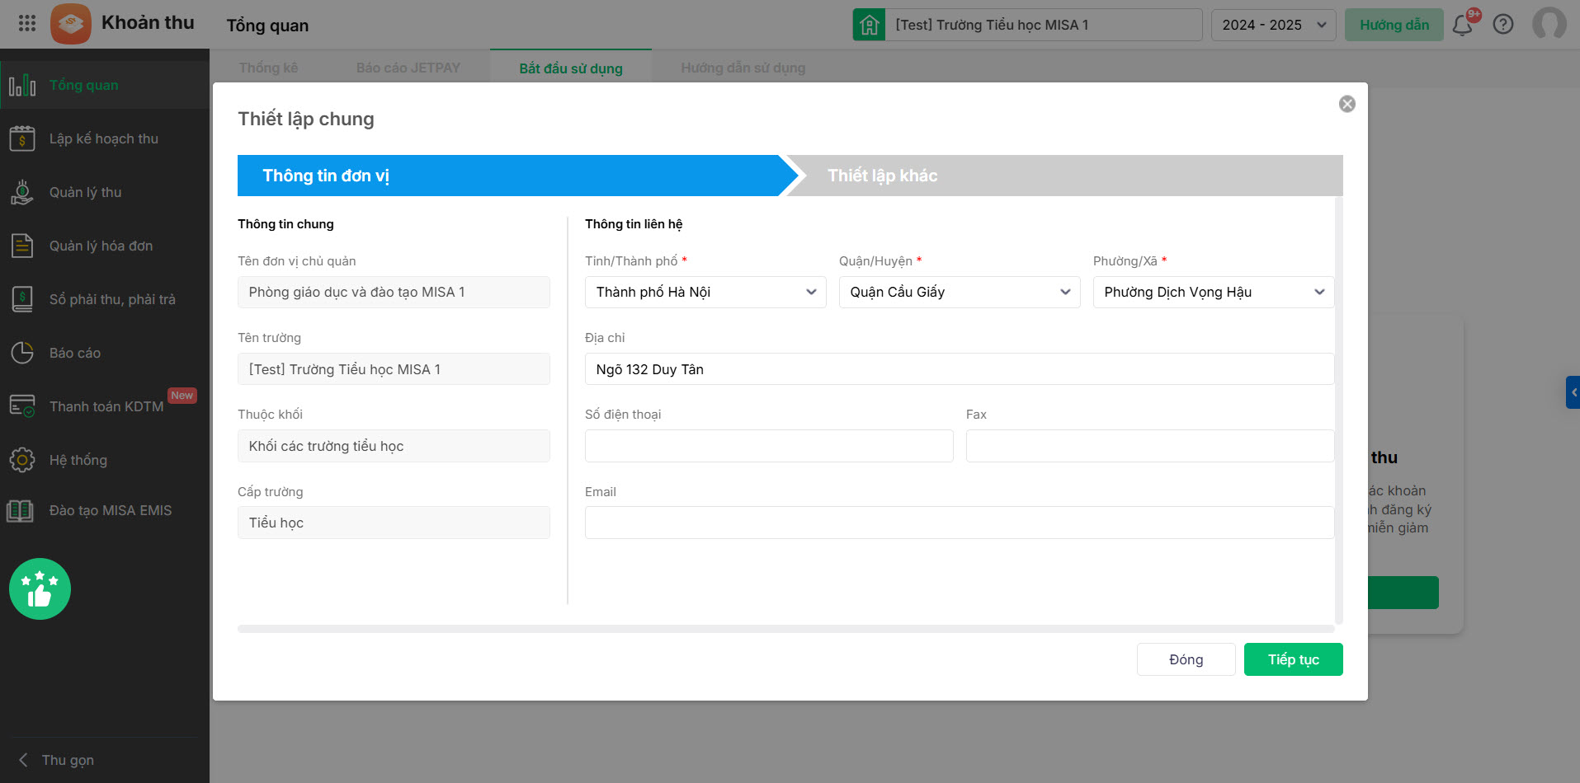Click the Thiết lập chung dialog title
The image size is (1580, 783).
point(306,119)
